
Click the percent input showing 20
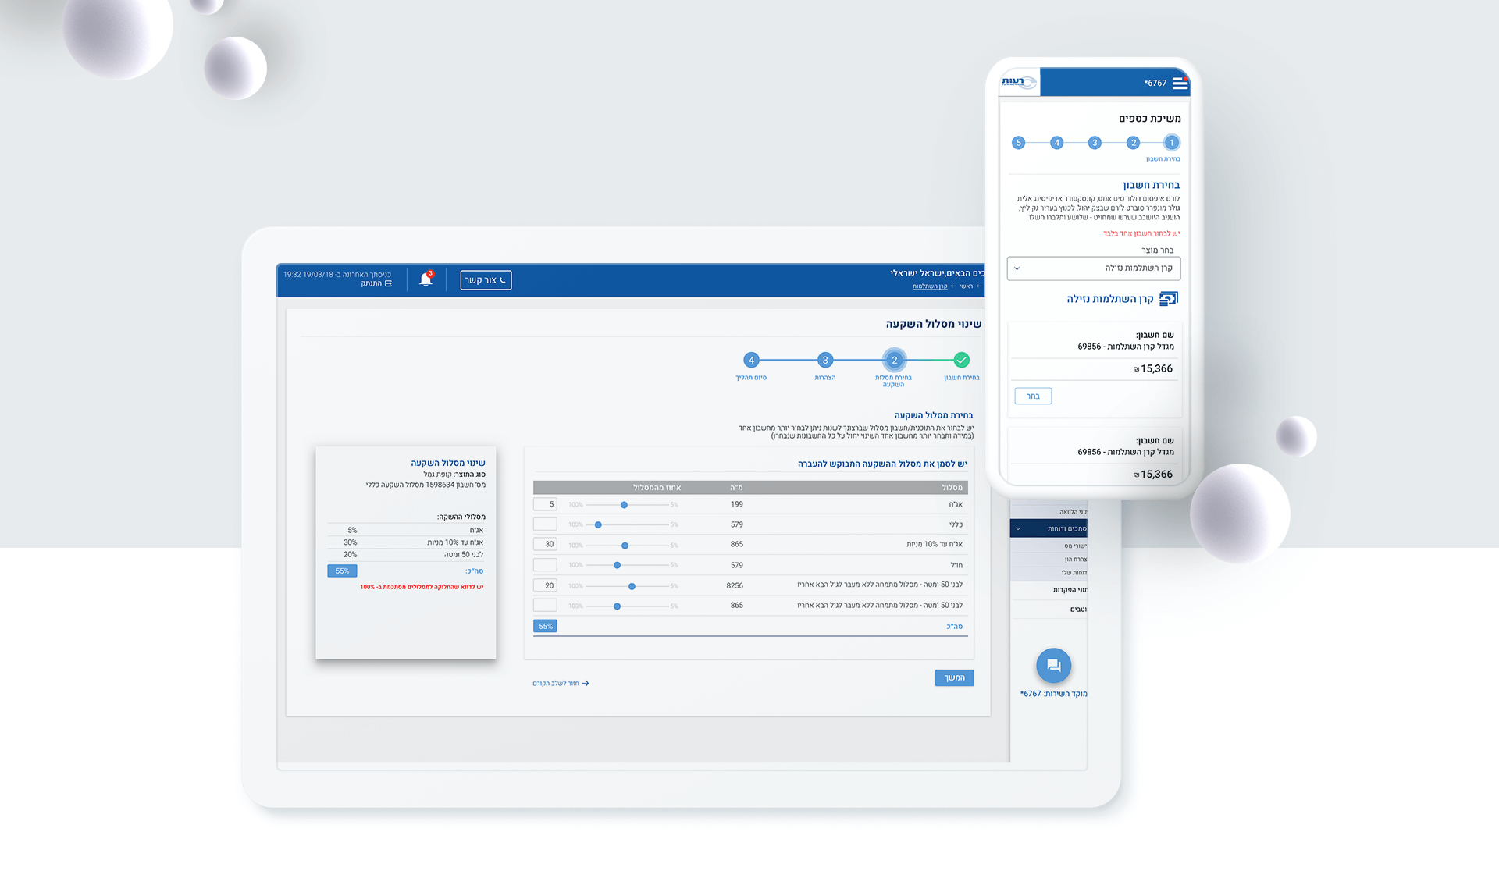(x=545, y=585)
